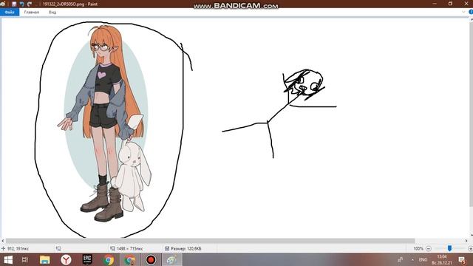Click the Paint app icon in title bar
This screenshot has height=266, width=473.
click(3, 4)
